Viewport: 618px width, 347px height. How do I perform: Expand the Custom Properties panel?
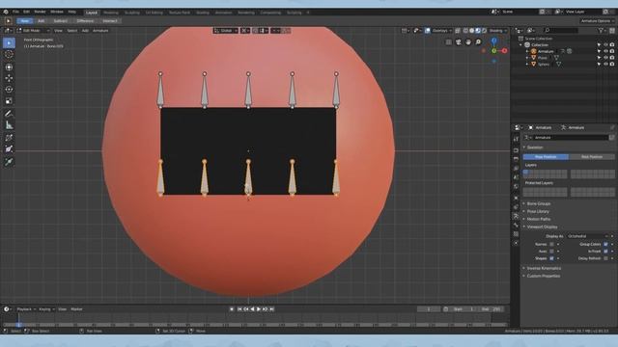(543, 277)
